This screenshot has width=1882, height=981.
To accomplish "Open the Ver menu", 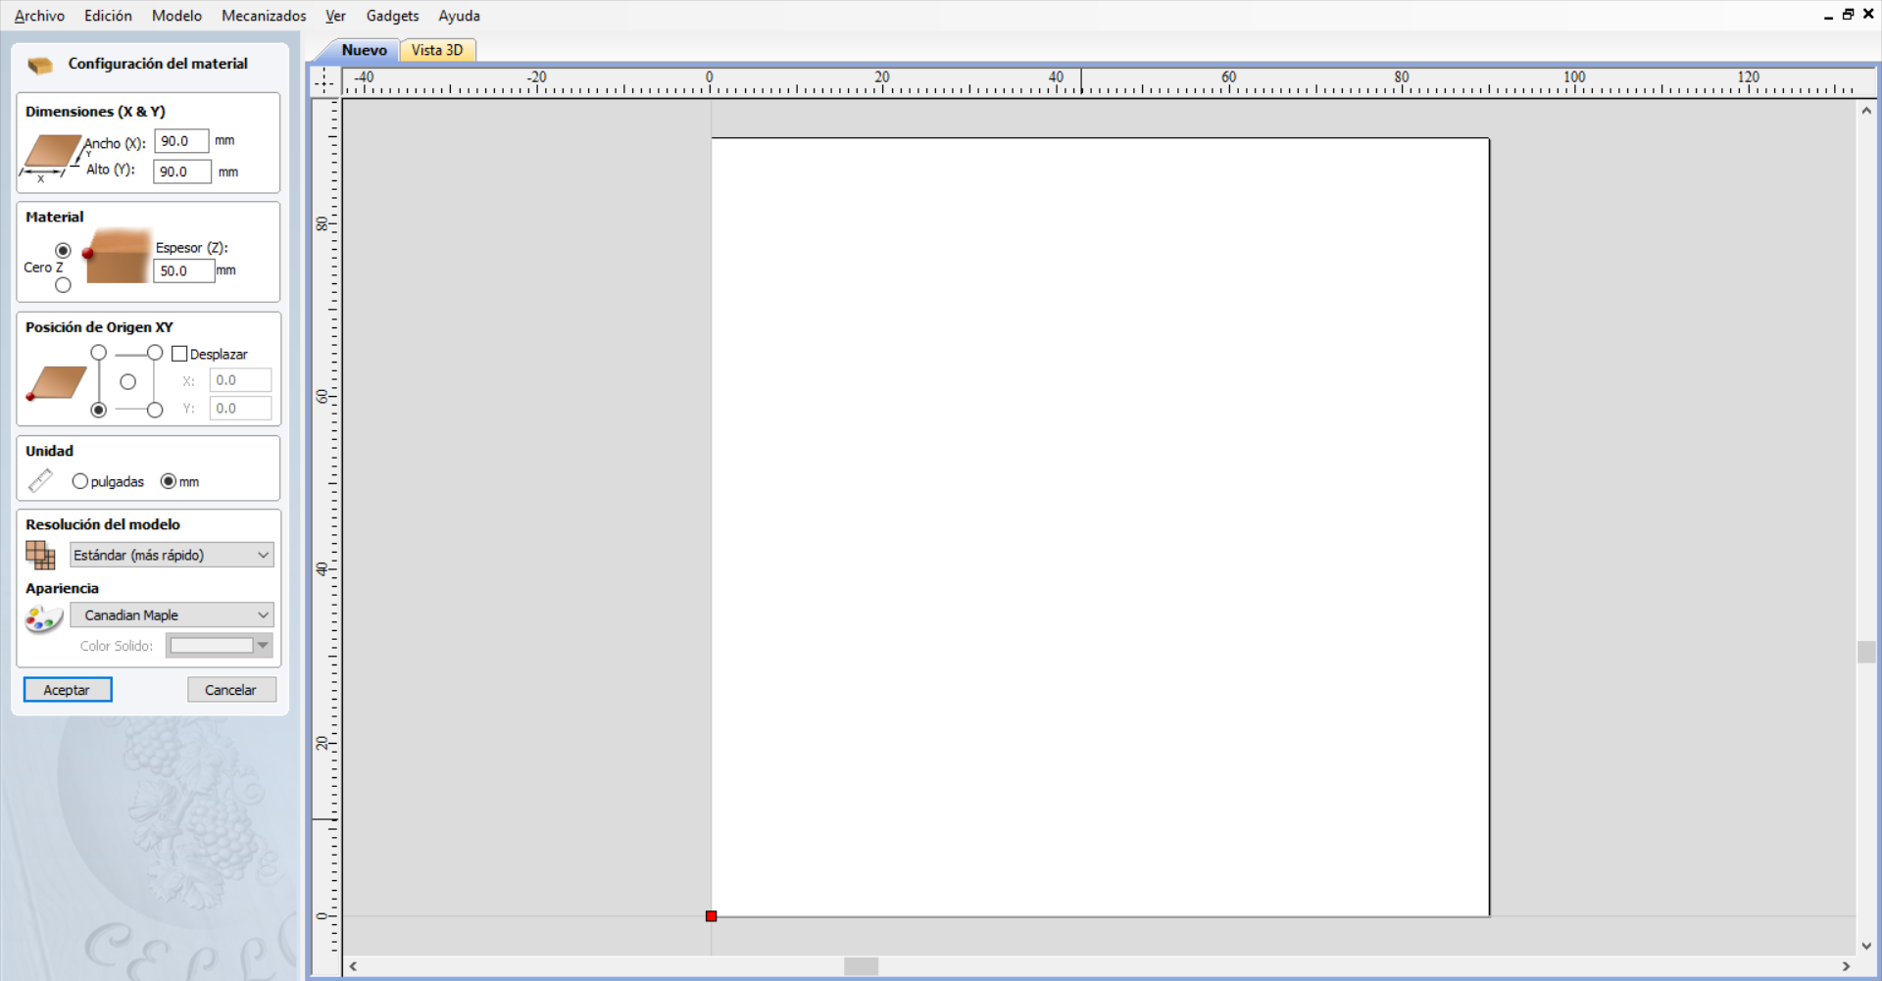I will [335, 16].
